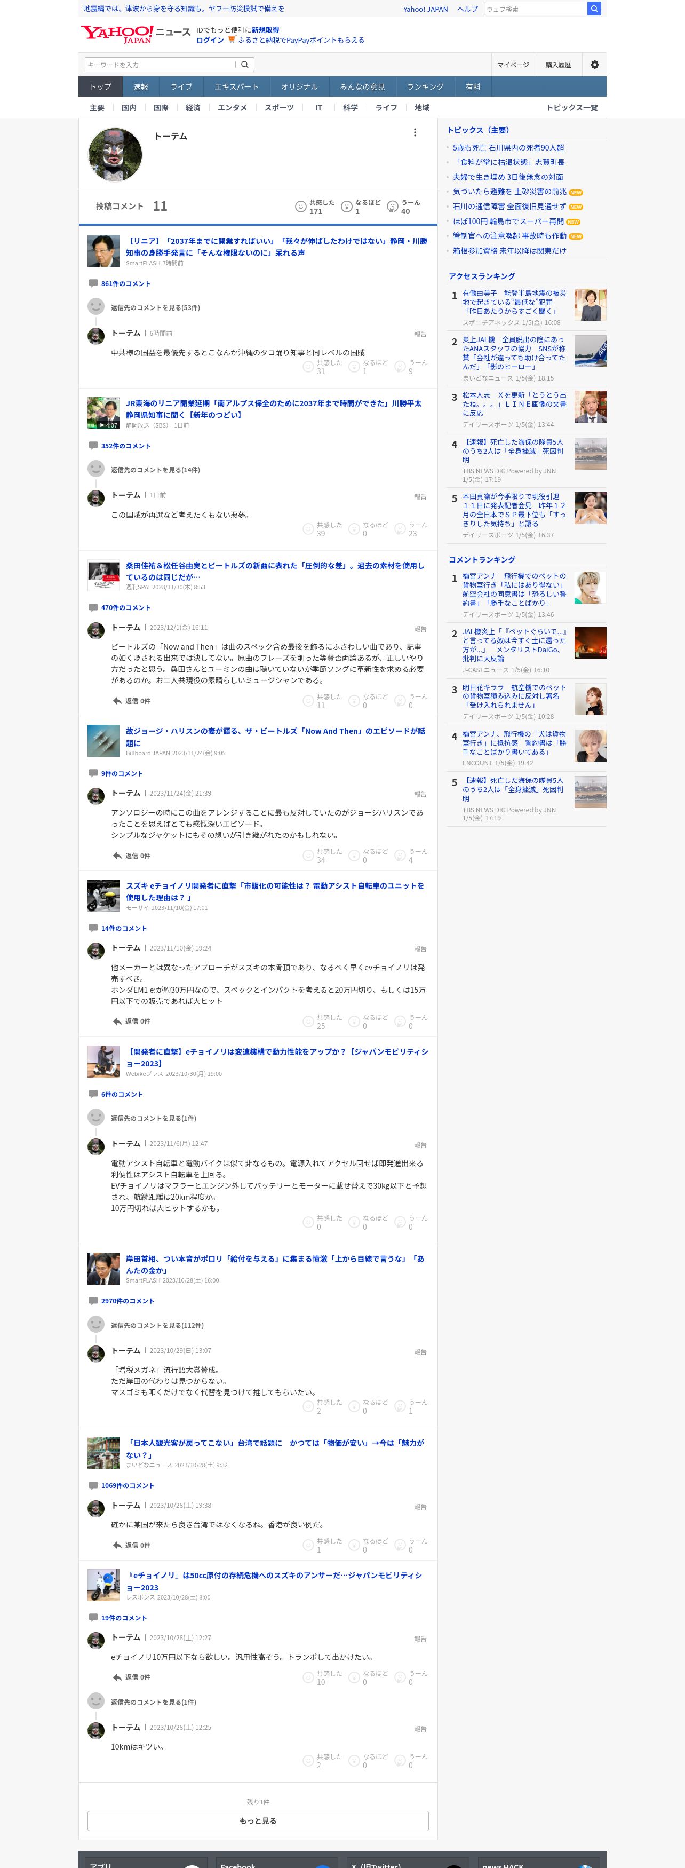Open the settings gear icon
This screenshot has width=685, height=1868.
pyautogui.click(x=594, y=65)
